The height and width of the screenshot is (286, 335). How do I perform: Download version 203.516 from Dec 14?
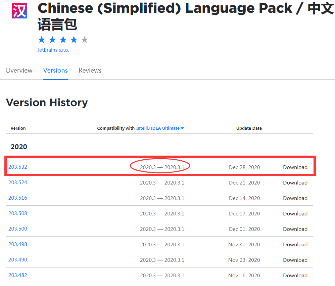pos(295,198)
